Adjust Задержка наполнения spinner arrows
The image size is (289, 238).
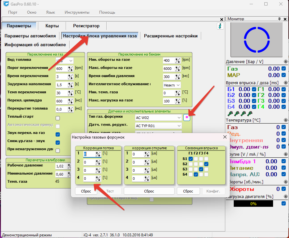[71, 85]
